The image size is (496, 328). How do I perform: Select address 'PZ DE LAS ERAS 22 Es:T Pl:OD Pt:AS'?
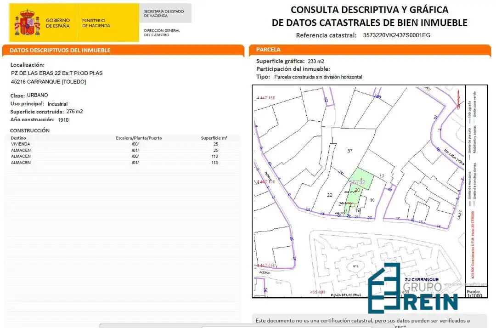56,73
